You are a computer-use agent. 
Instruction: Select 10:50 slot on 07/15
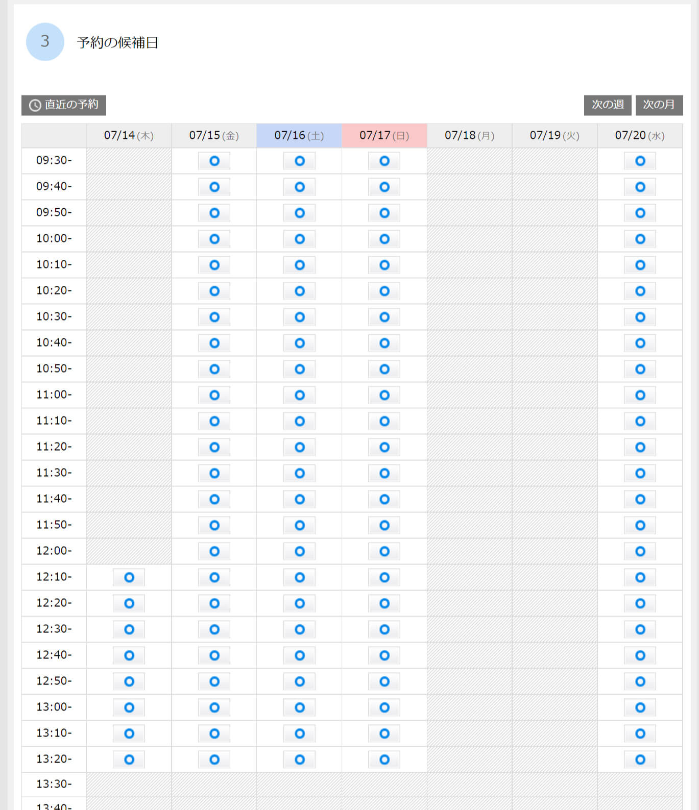214,370
